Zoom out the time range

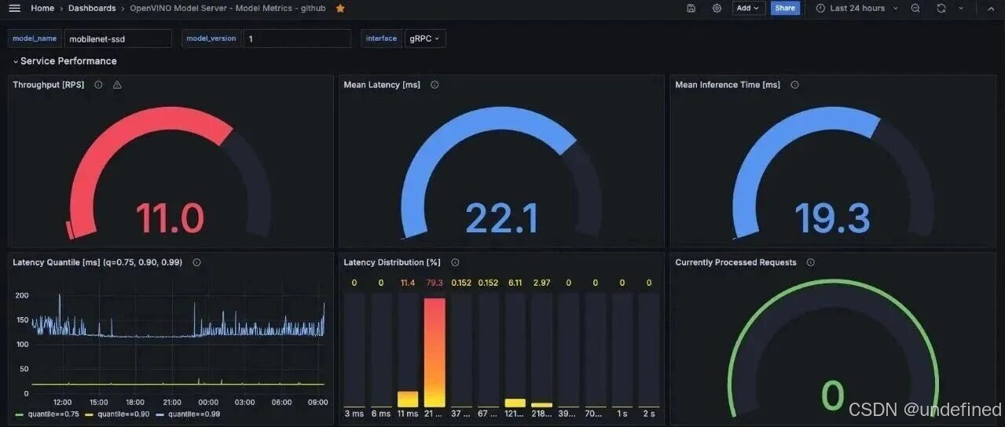tap(915, 8)
